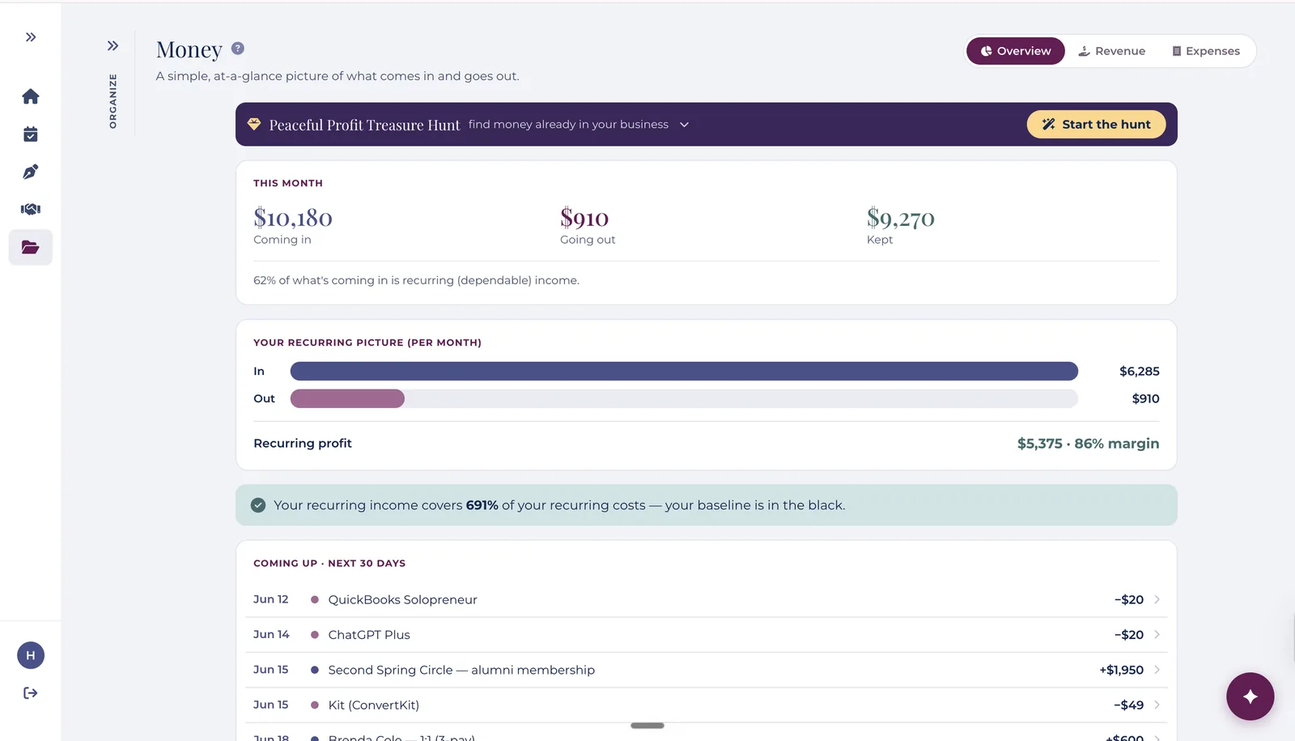This screenshot has width=1295, height=741.
Task: Open the H user avatar
Action: (x=31, y=655)
